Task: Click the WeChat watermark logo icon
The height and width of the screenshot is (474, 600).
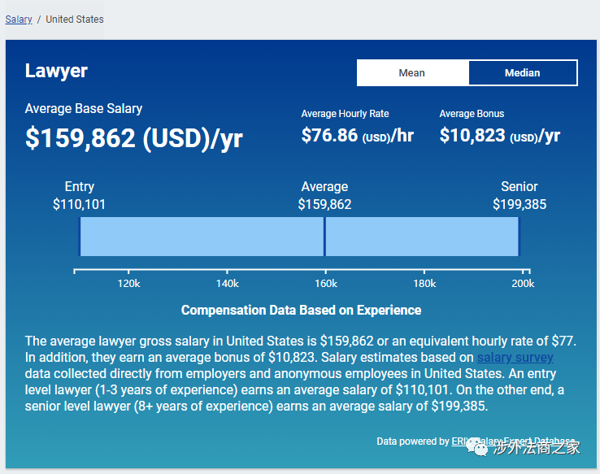Action: [480, 447]
